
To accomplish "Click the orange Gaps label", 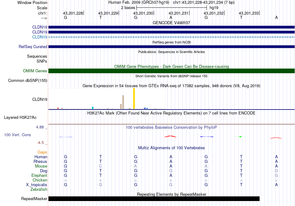I will coord(42,152).
